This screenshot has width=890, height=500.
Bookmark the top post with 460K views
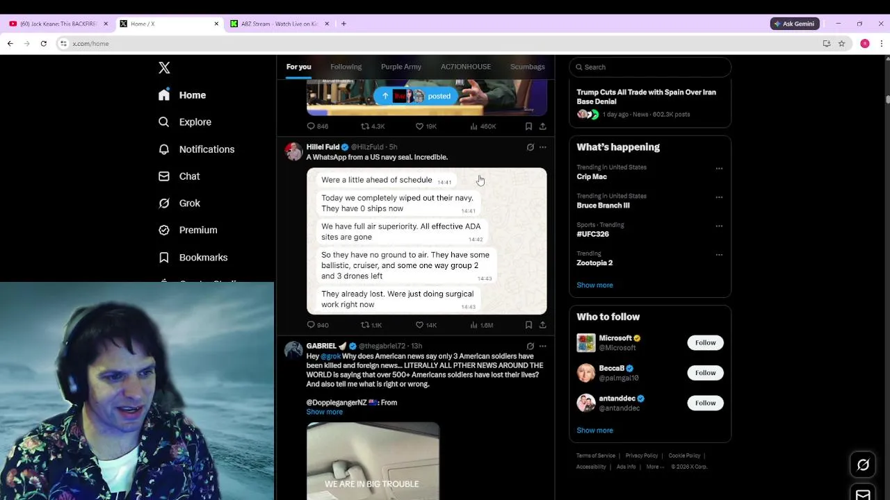click(x=528, y=126)
